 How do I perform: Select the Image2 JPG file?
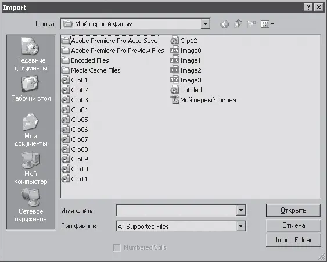186,70
